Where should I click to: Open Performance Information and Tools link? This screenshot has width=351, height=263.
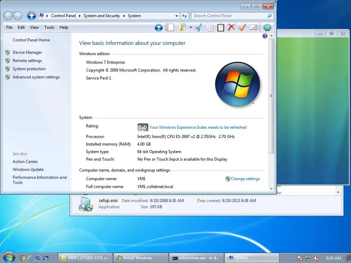pos(39,180)
